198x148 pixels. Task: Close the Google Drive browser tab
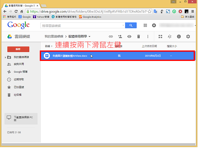click(x=37, y=6)
